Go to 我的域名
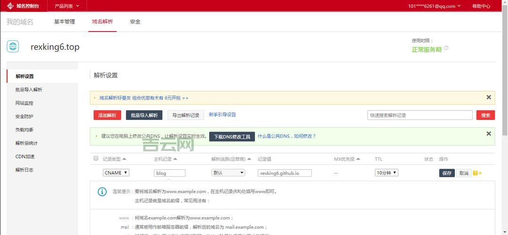 pyautogui.click(x=20, y=22)
